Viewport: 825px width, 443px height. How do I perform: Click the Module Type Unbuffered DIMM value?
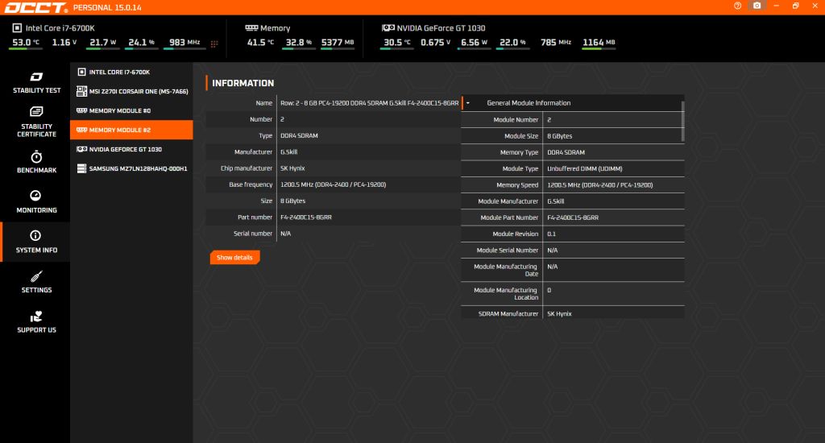[x=585, y=169]
